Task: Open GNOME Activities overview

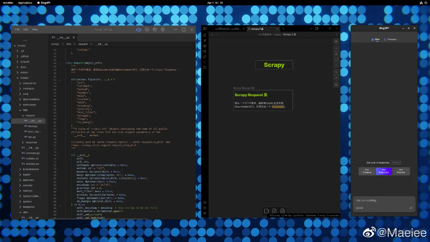Action: [x=8, y=3]
